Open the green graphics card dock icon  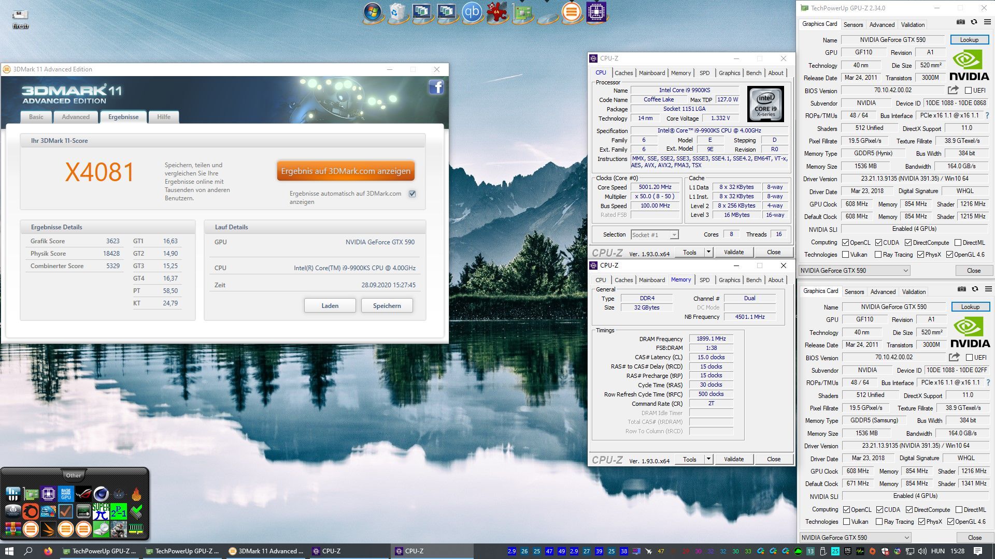[522, 13]
